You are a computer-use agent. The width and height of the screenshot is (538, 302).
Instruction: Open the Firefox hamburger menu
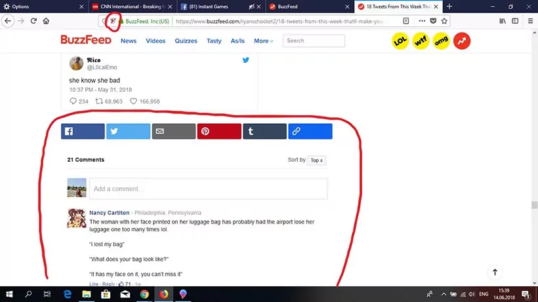pos(530,21)
